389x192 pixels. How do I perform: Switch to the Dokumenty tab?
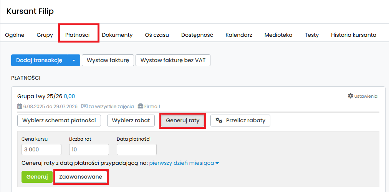[x=117, y=35]
